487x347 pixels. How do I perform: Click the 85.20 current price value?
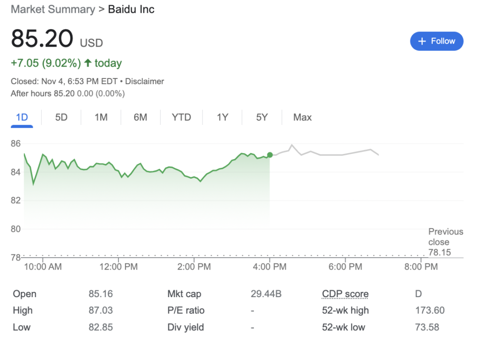pos(42,39)
